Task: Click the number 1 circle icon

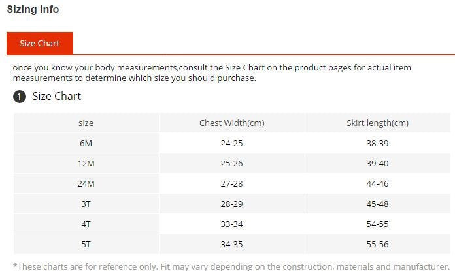Action: tap(20, 97)
